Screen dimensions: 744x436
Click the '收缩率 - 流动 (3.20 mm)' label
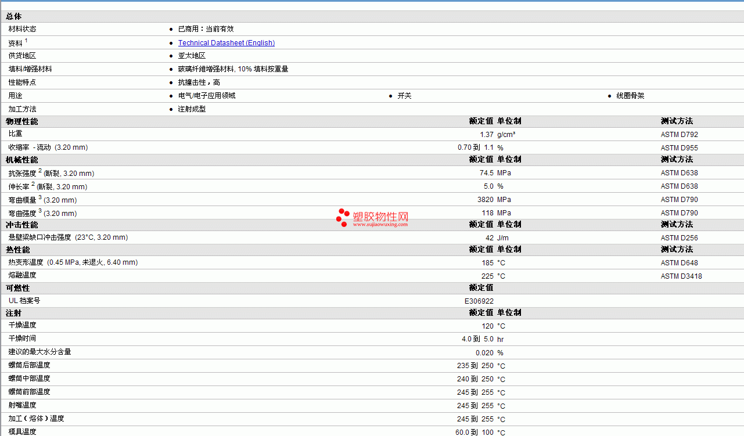coord(48,147)
